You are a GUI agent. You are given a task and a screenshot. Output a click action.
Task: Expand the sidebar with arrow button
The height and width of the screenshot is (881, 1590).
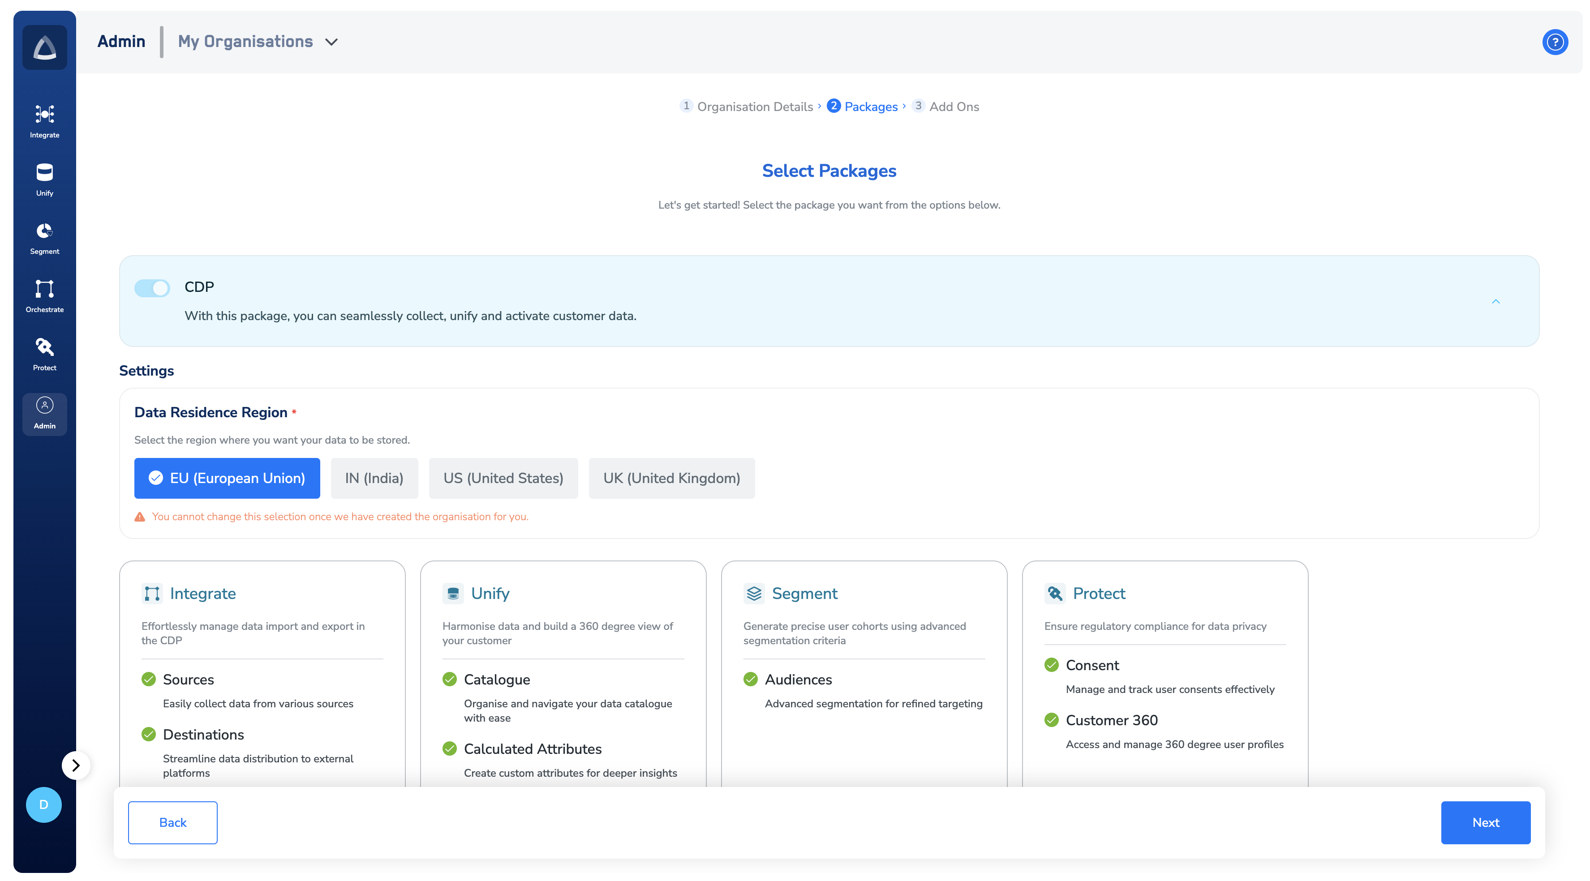click(76, 765)
